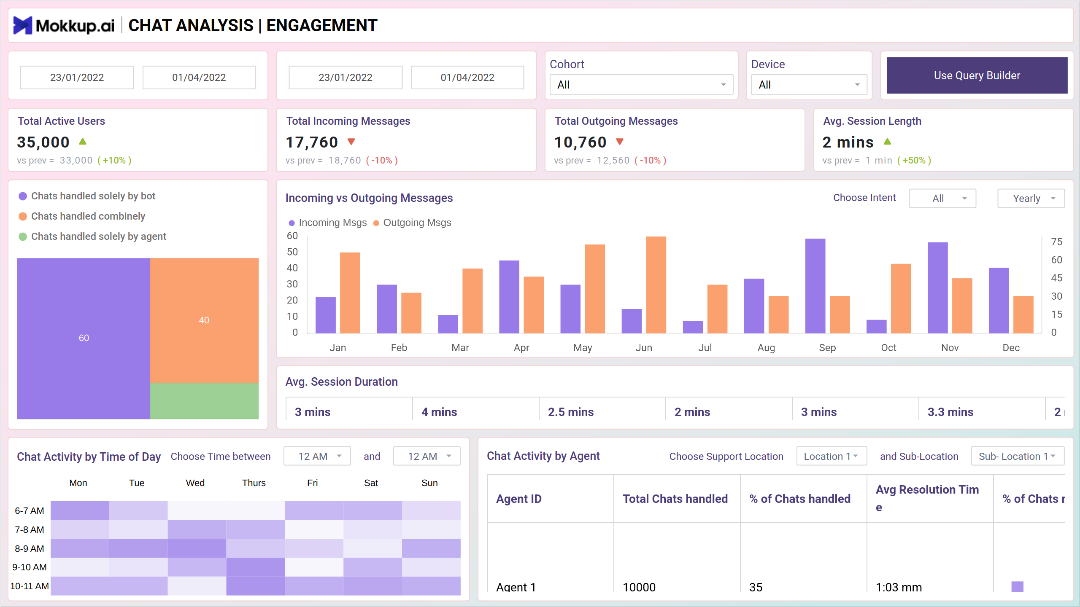Click the Apr incoming purple bar
This screenshot has width=1080, height=607.
509,297
